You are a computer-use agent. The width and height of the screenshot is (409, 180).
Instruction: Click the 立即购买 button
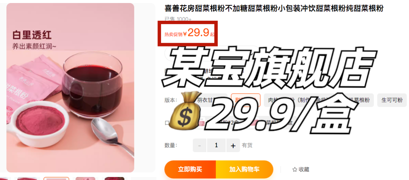pyautogui.click(x=190, y=169)
